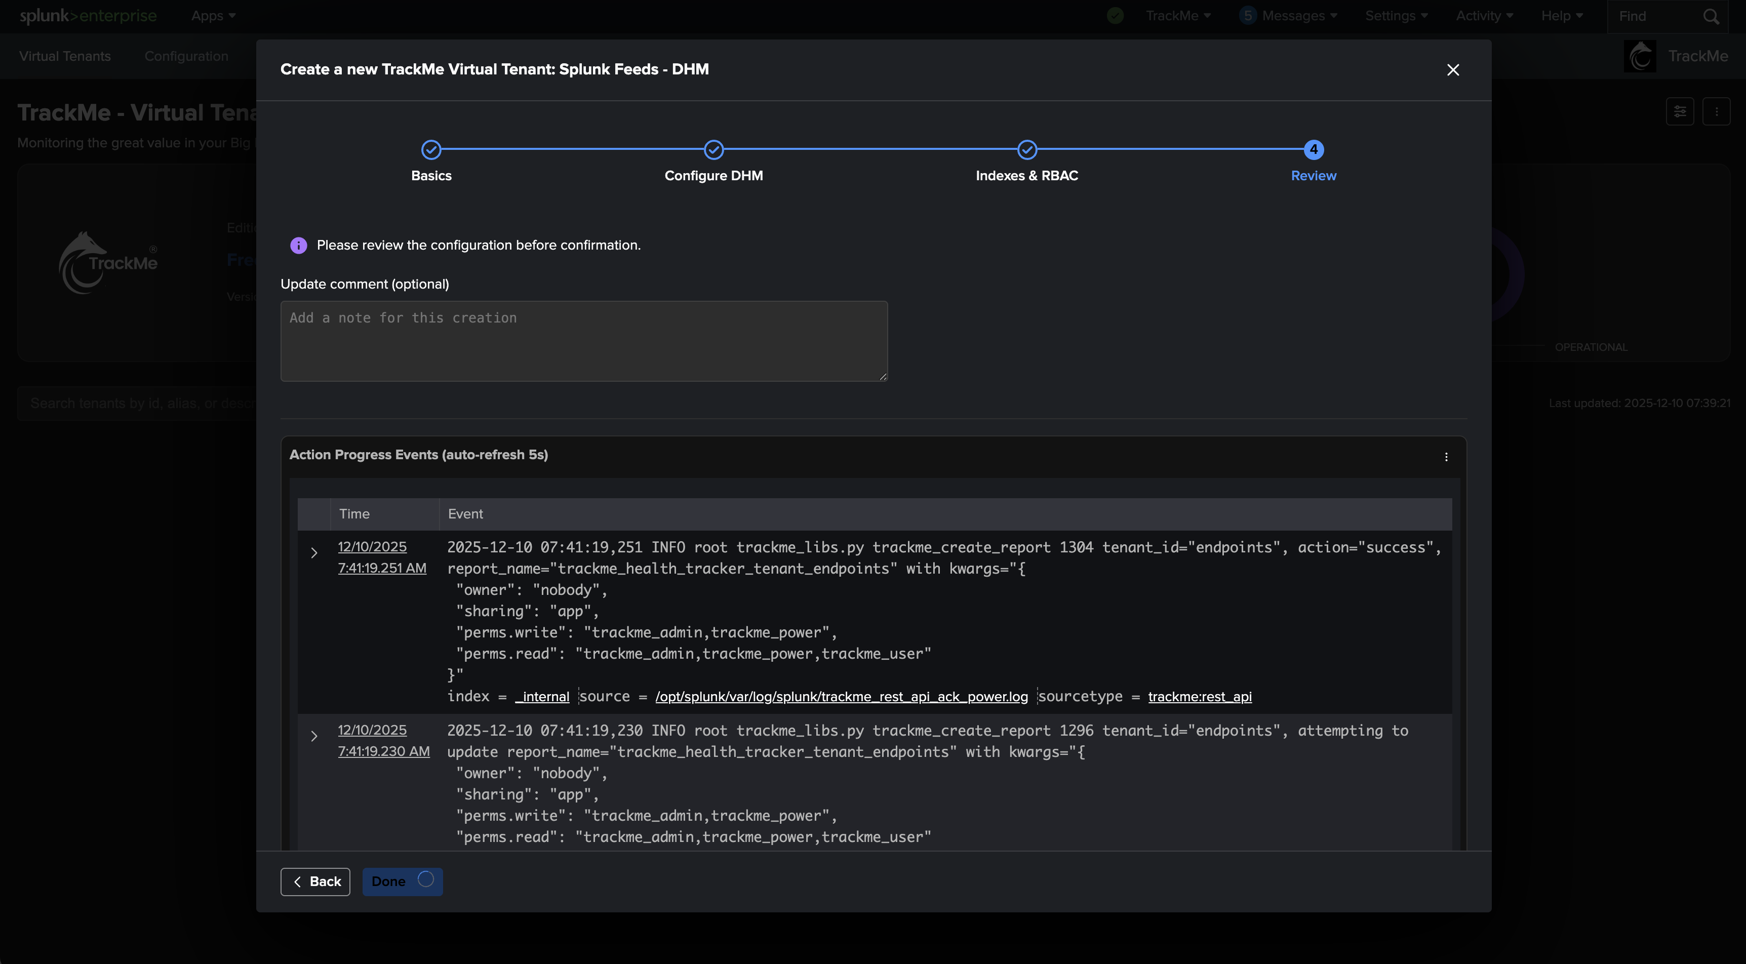The height and width of the screenshot is (964, 1746).
Task: Click the trackme:rest_api sourcetype link
Action: (x=1199, y=697)
